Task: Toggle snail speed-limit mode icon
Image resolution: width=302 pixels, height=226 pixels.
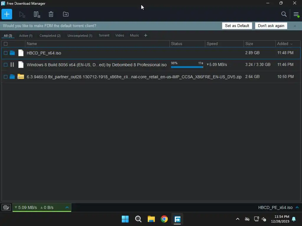Action: 6,207
